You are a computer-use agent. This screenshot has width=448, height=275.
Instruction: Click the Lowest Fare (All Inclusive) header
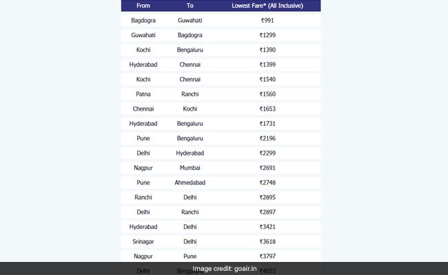pos(267,5)
